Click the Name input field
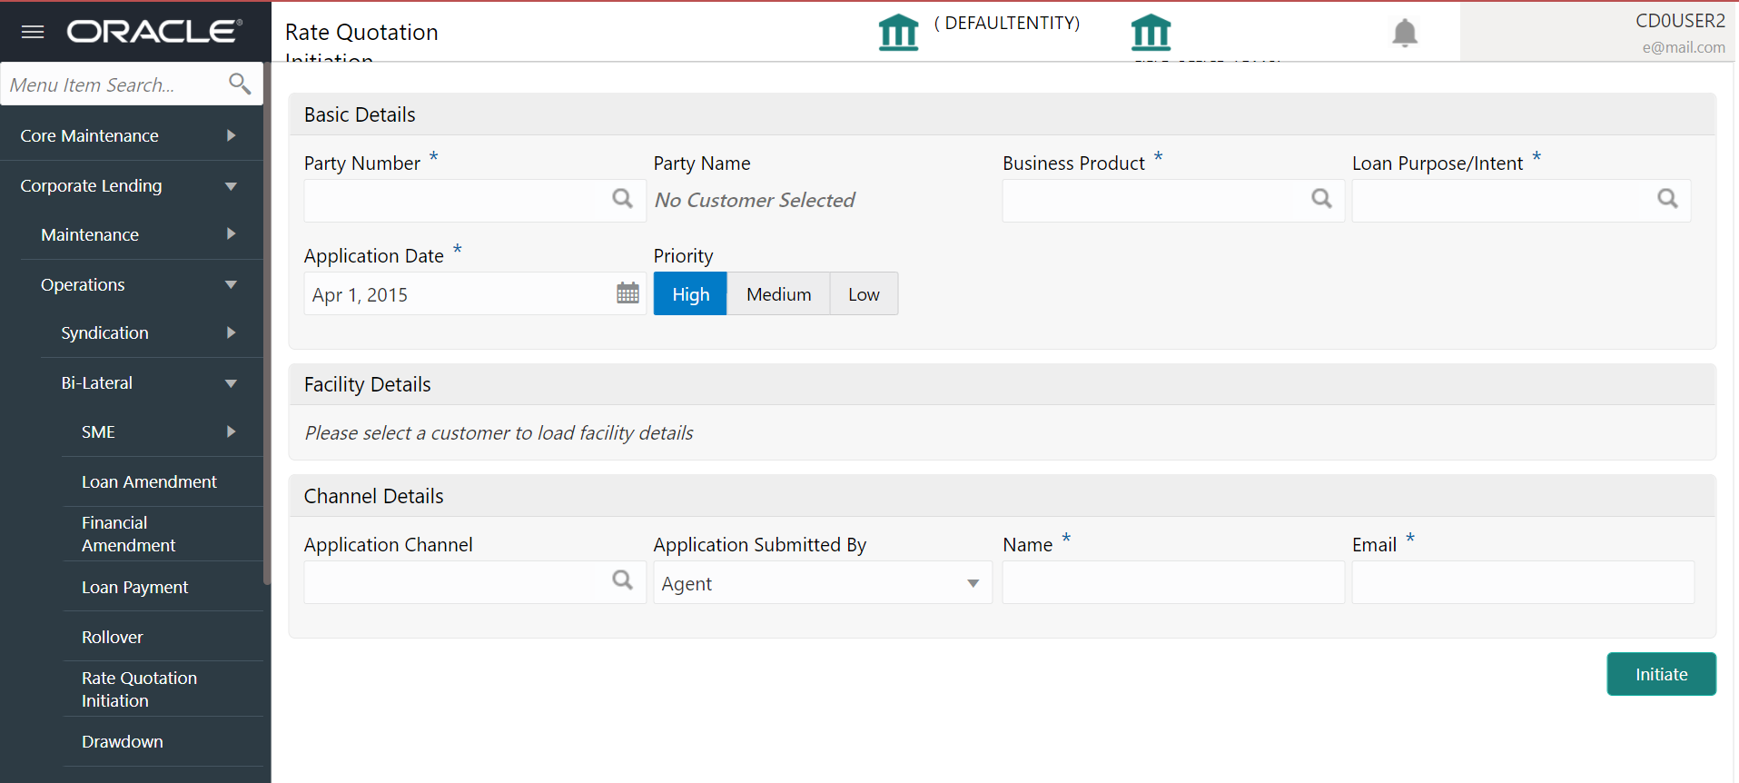Image resolution: width=1739 pixels, height=783 pixels. point(1173,582)
